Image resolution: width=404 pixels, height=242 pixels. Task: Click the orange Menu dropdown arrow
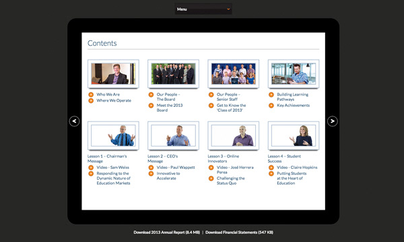[228, 9]
